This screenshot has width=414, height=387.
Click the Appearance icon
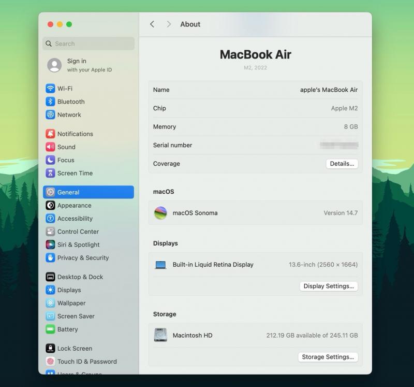click(50, 205)
